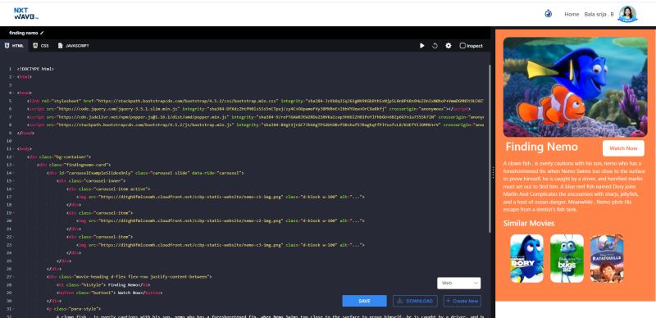Open the Web preview mode dropdown
The width and height of the screenshot is (656, 318).
(x=458, y=284)
